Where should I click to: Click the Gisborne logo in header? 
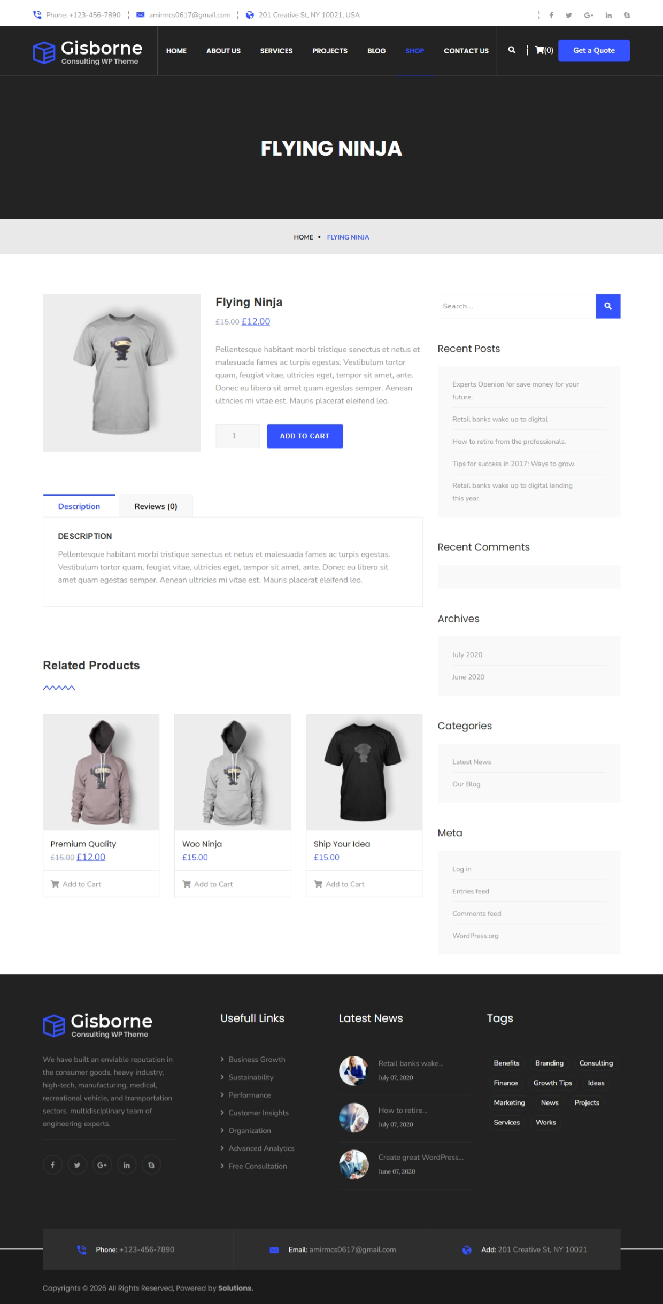coord(88,52)
